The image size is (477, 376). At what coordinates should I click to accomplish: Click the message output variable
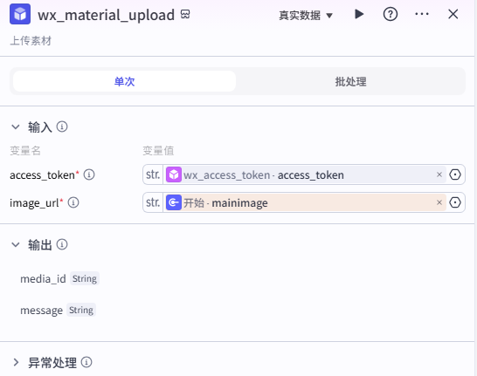pos(41,311)
